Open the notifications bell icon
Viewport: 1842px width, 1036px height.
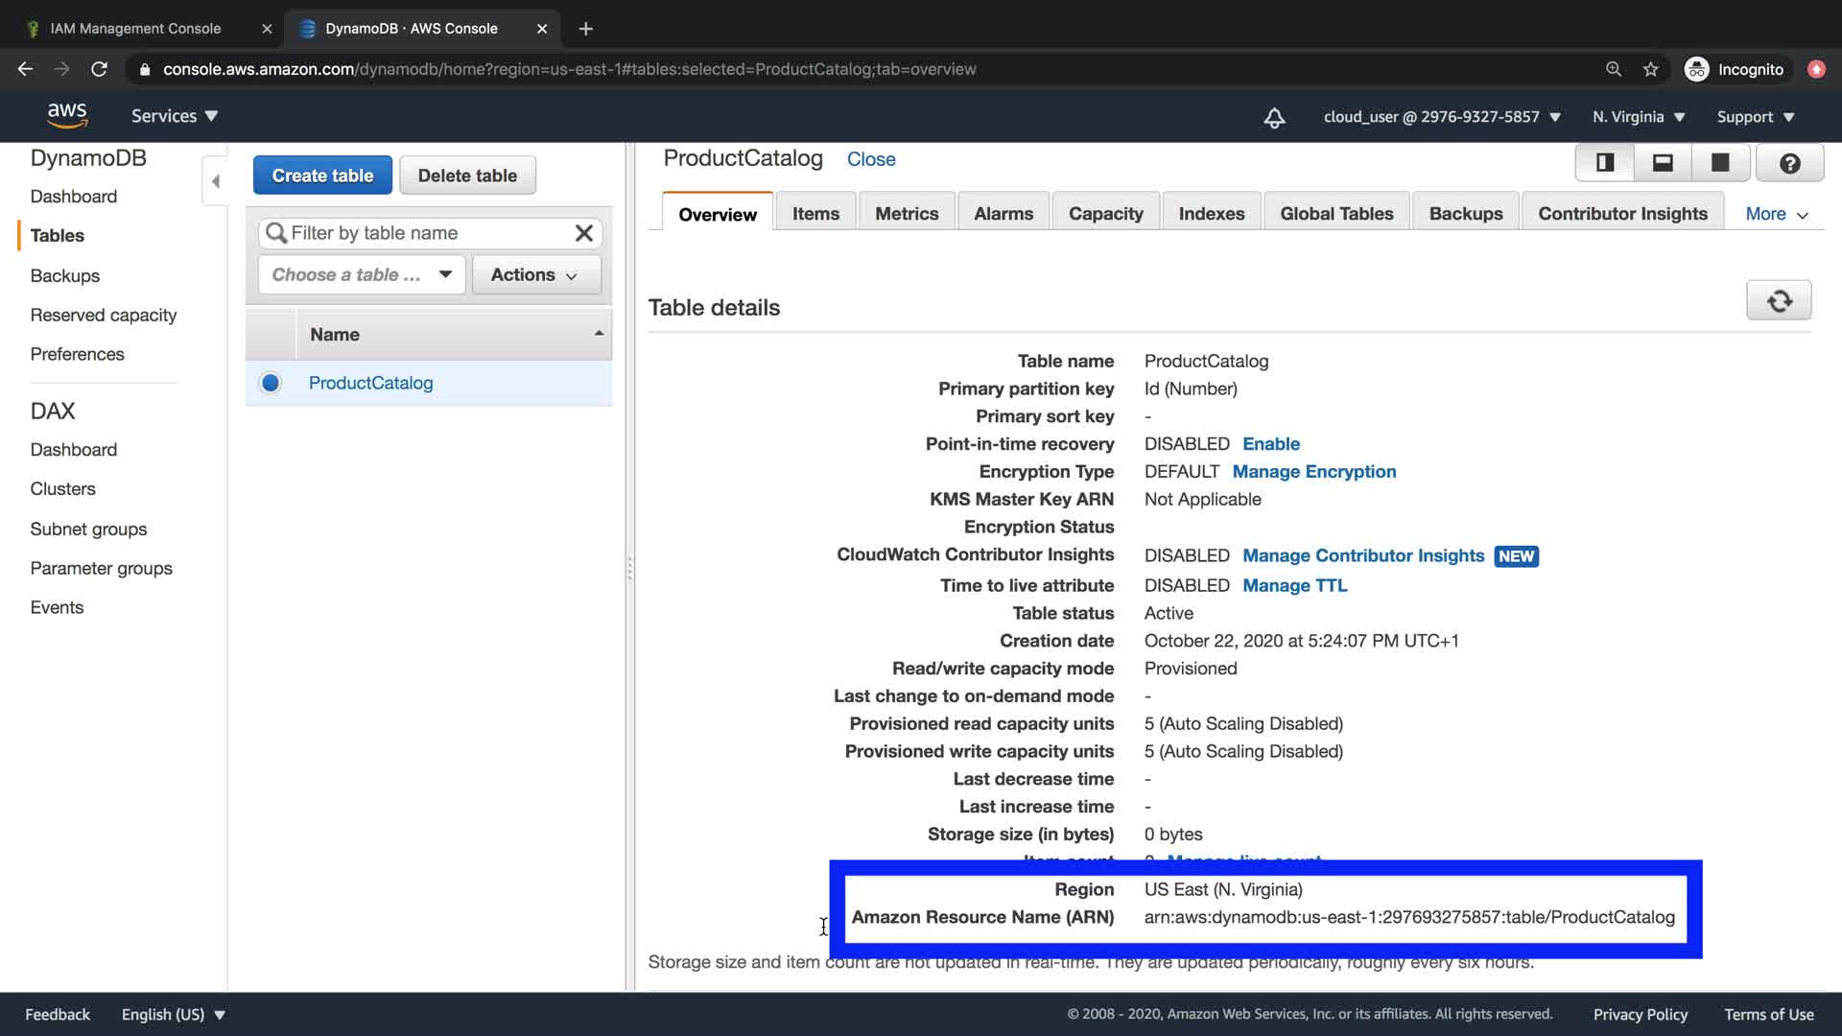(x=1274, y=117)
